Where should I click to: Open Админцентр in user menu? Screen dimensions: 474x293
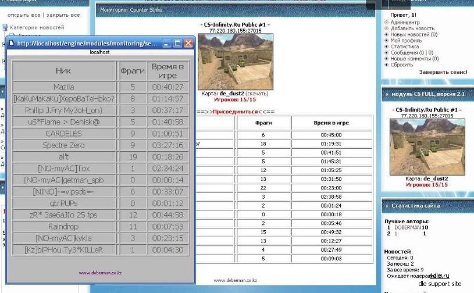(405, 22)
